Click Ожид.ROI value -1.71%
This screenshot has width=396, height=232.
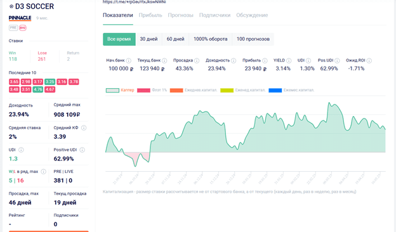coord(356,68)
